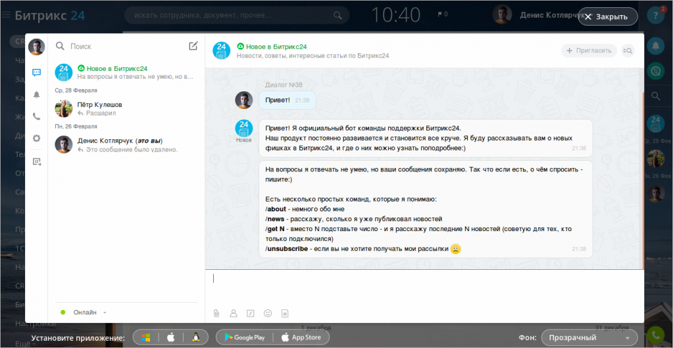673x348 pixels.
Task: Click the chat scrollbar on right edge
Action: point(642,180)
